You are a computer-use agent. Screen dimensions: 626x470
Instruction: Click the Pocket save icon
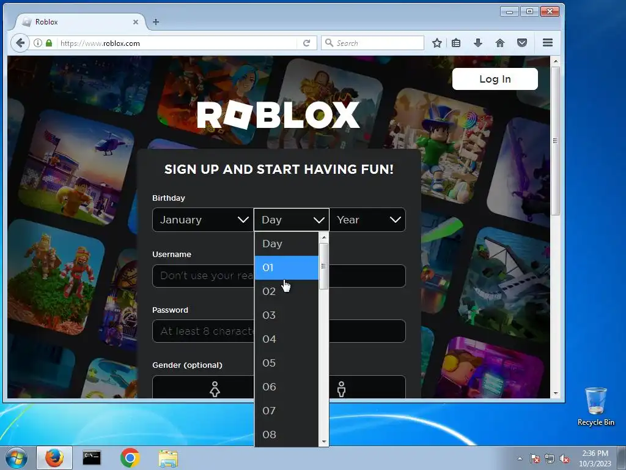tap(522, 43)
